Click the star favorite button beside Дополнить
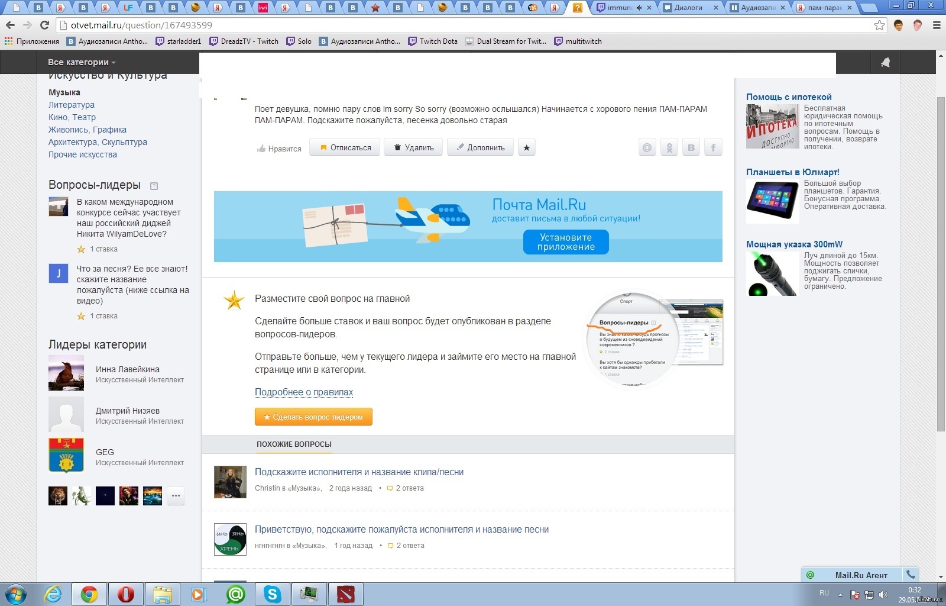The image size is (946, 606). (x=526, y=148)
